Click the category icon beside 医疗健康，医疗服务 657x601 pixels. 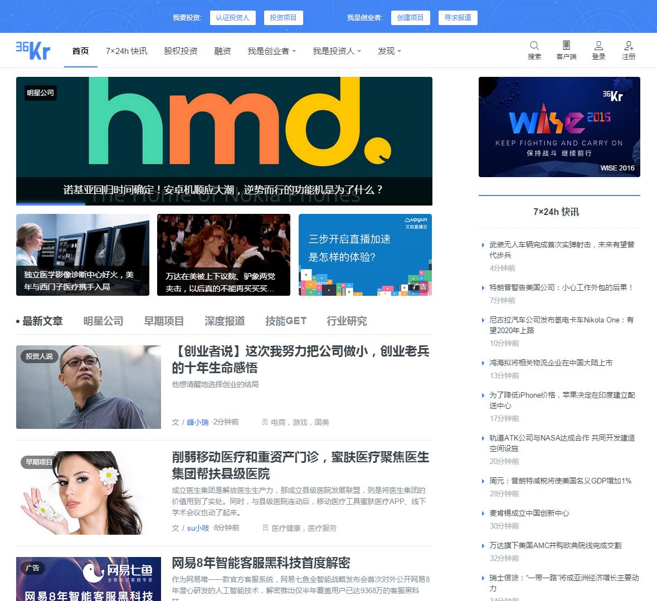[x=265, y=527]
